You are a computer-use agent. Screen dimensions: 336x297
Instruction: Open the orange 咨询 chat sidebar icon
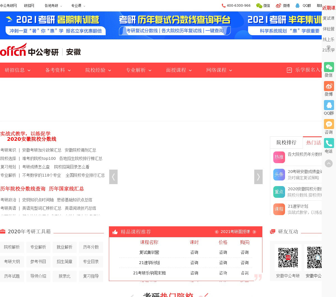tap(329, 124)
